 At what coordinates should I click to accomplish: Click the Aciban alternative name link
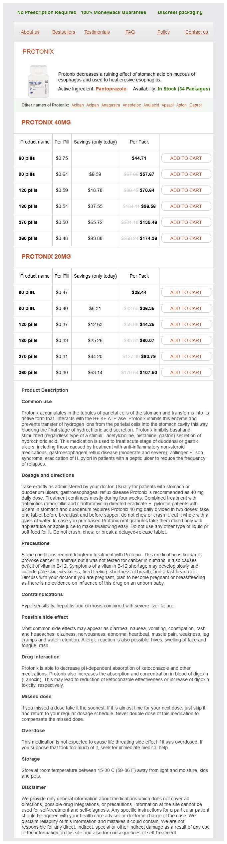(78, 105)
